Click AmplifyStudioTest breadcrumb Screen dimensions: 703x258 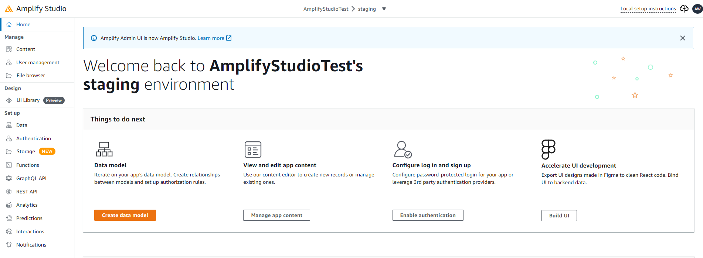[326, 9]
